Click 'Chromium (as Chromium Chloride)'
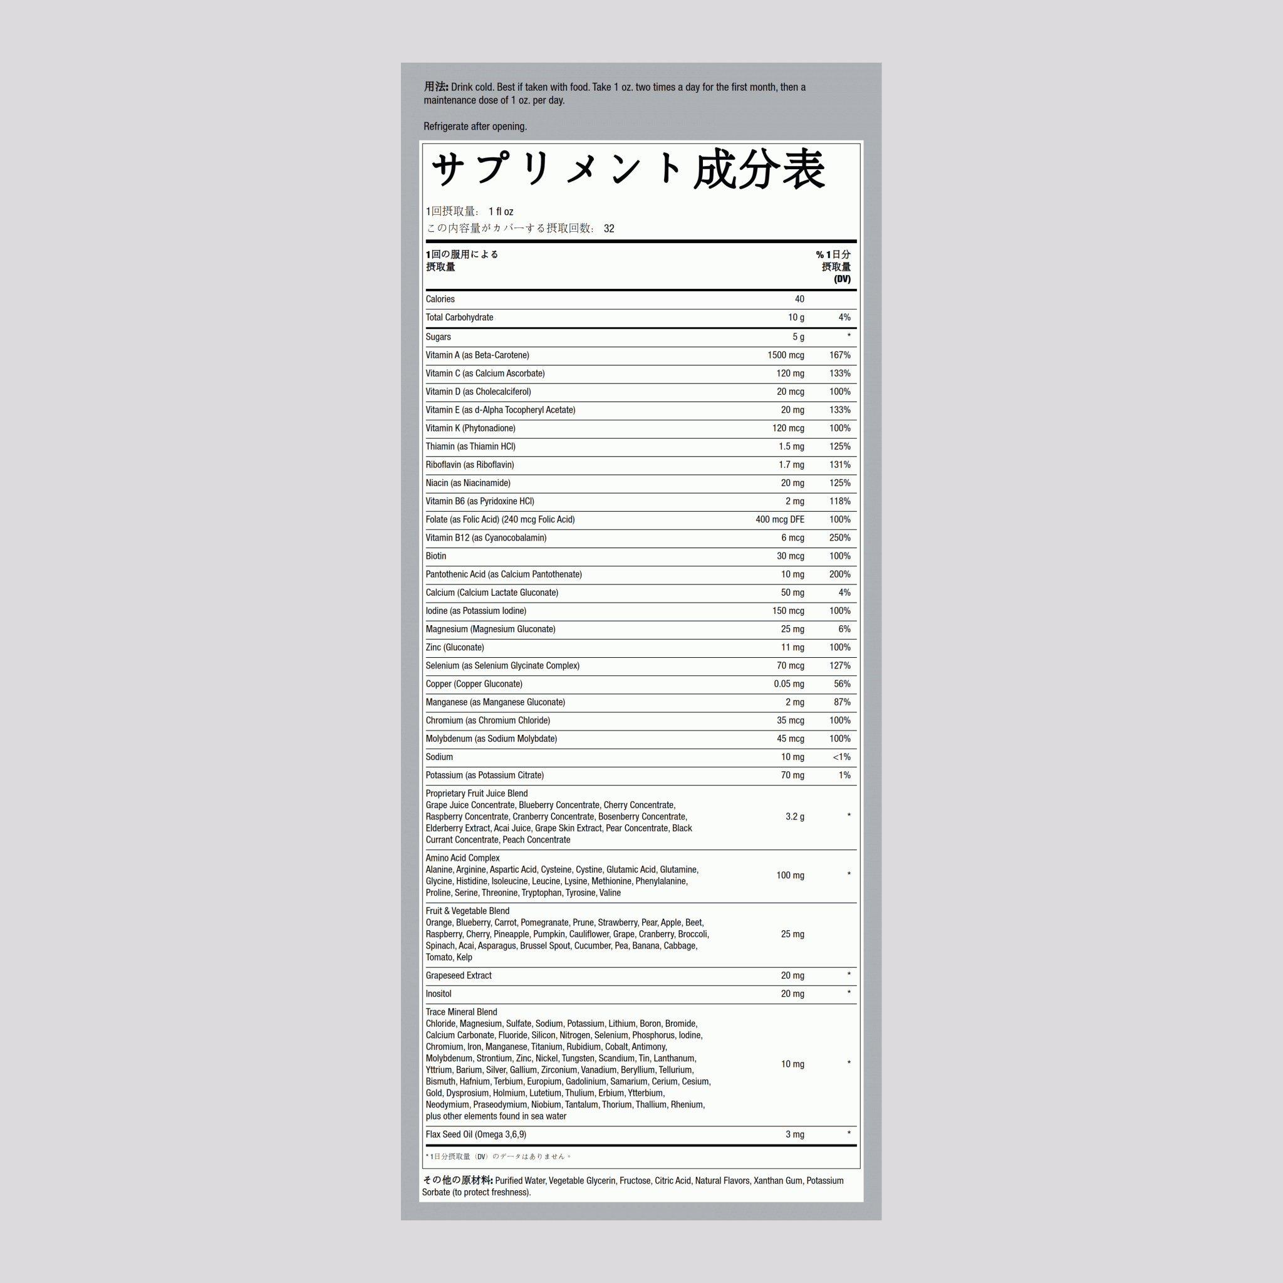Image resolution: width=1283 pixels, height=1283 pixels. click(488, 720)
